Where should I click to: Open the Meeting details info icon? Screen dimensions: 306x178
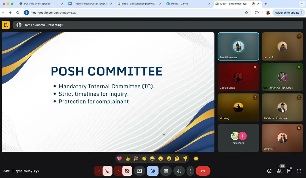[x=269, y=171]
